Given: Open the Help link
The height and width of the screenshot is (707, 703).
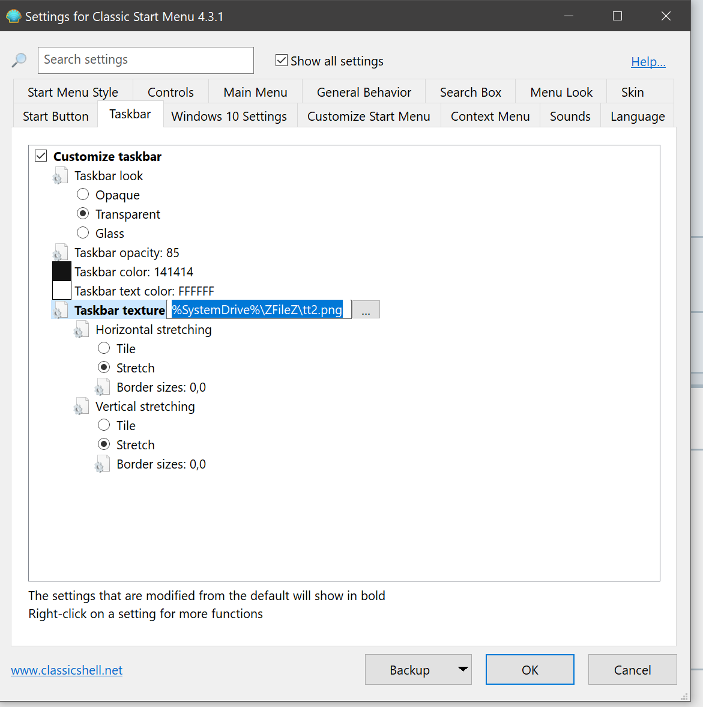Looking at the screenshot, I should pyautogui.click(x=648, y=61).
